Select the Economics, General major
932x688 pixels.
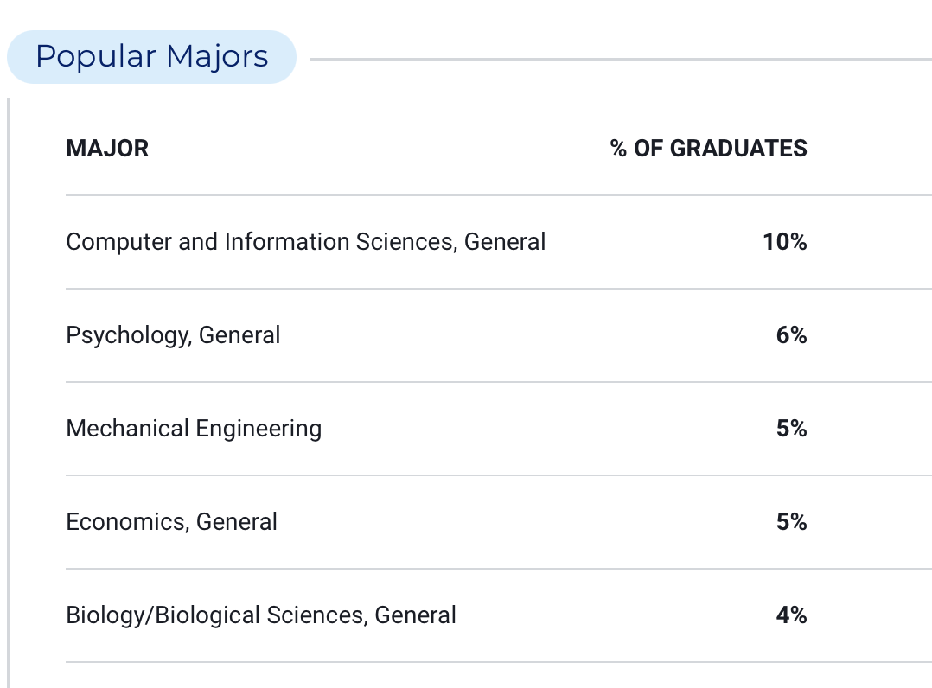coord(171,522)
